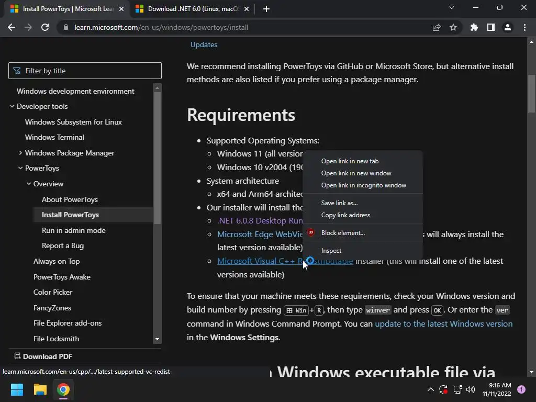Open .NET 6.0.8 Desktop Runtime link
Image resolution: width=536 pixels, height=402 pixels.
coord(260,221)
